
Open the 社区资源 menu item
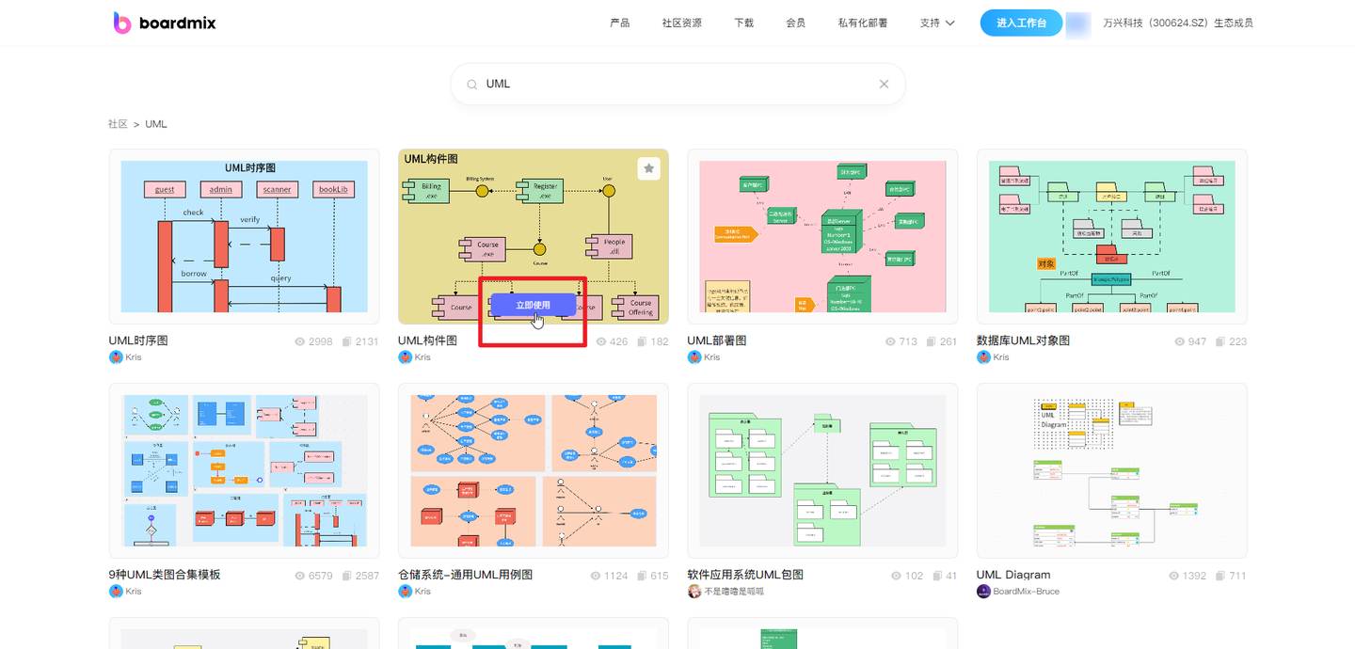point(681,23)
